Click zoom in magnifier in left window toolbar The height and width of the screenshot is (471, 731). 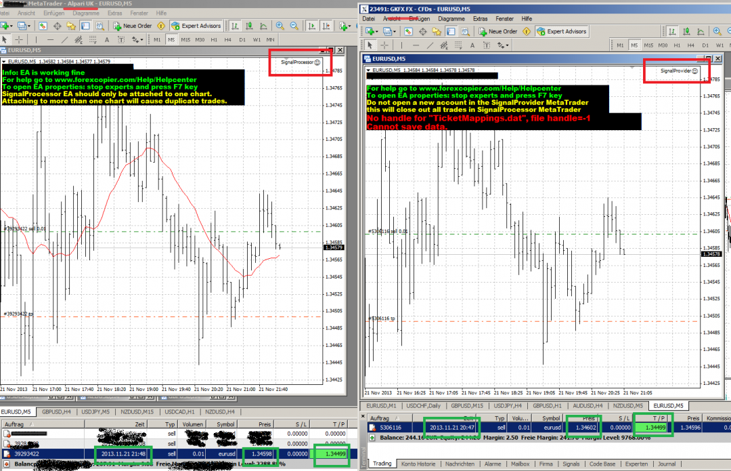(280, 26)
